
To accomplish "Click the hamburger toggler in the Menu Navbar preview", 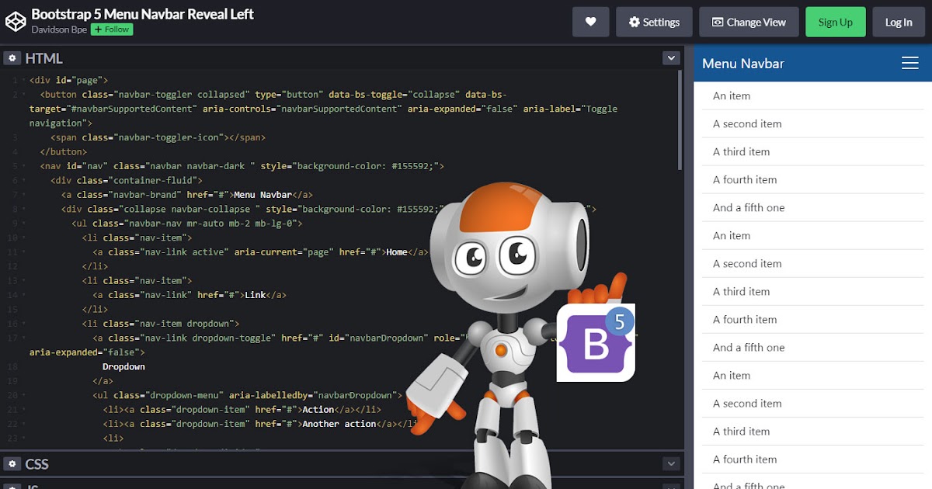I will pyautogui.click(x=909, y=63).
